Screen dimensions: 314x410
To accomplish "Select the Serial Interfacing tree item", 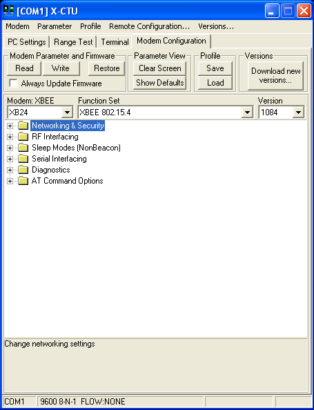I will pos(59,159).
